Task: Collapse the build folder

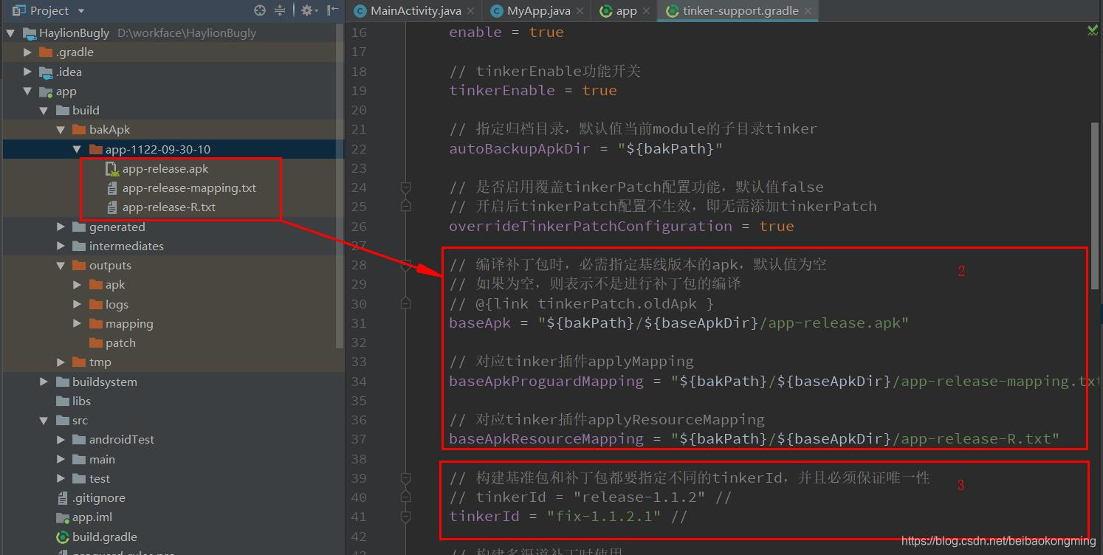Action: [x=44, y=111]
